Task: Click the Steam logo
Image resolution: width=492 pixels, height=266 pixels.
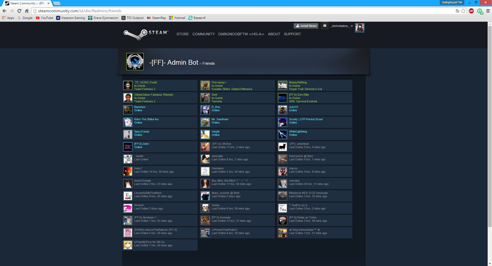Action: [x=146, y=34]
